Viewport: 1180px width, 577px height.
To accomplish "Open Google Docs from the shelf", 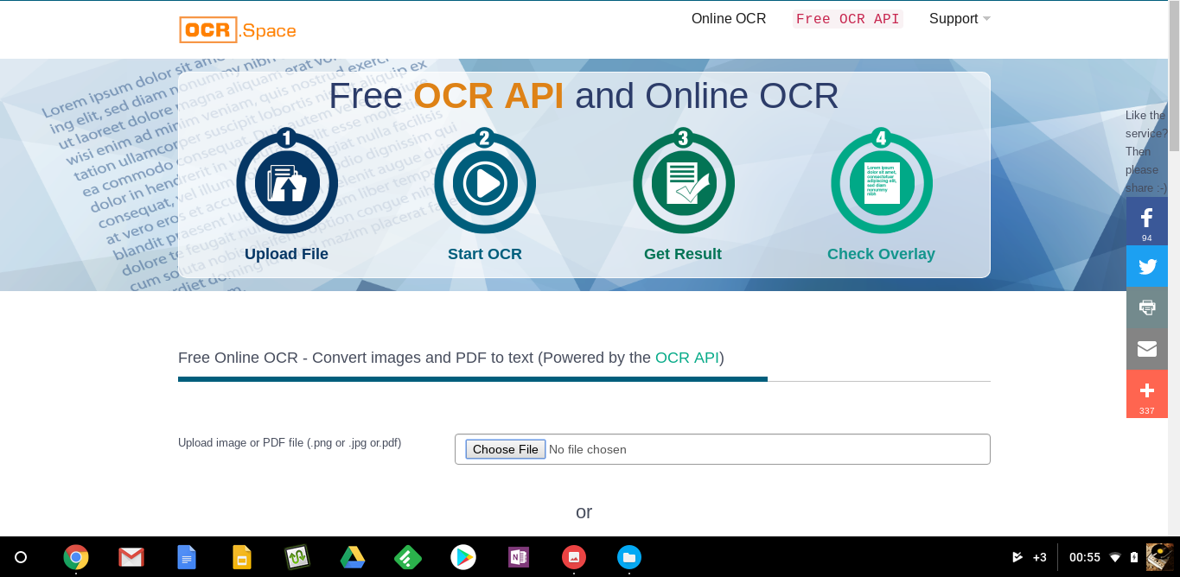I will coord(187,557).
